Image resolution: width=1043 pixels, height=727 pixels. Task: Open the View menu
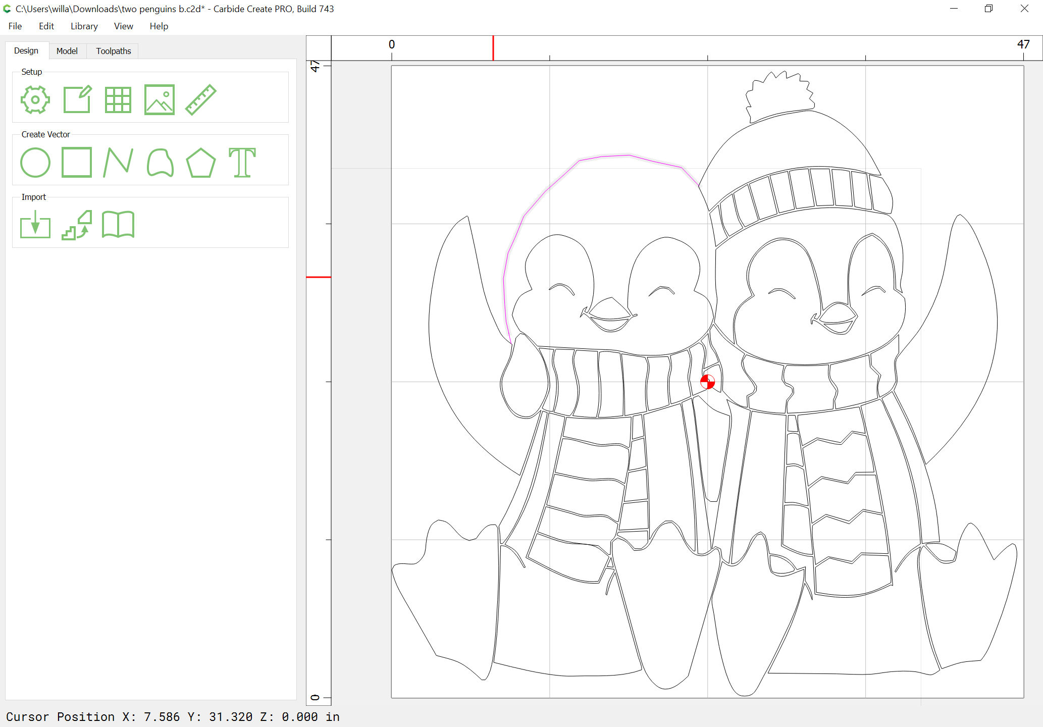click(x=123, y=26)
